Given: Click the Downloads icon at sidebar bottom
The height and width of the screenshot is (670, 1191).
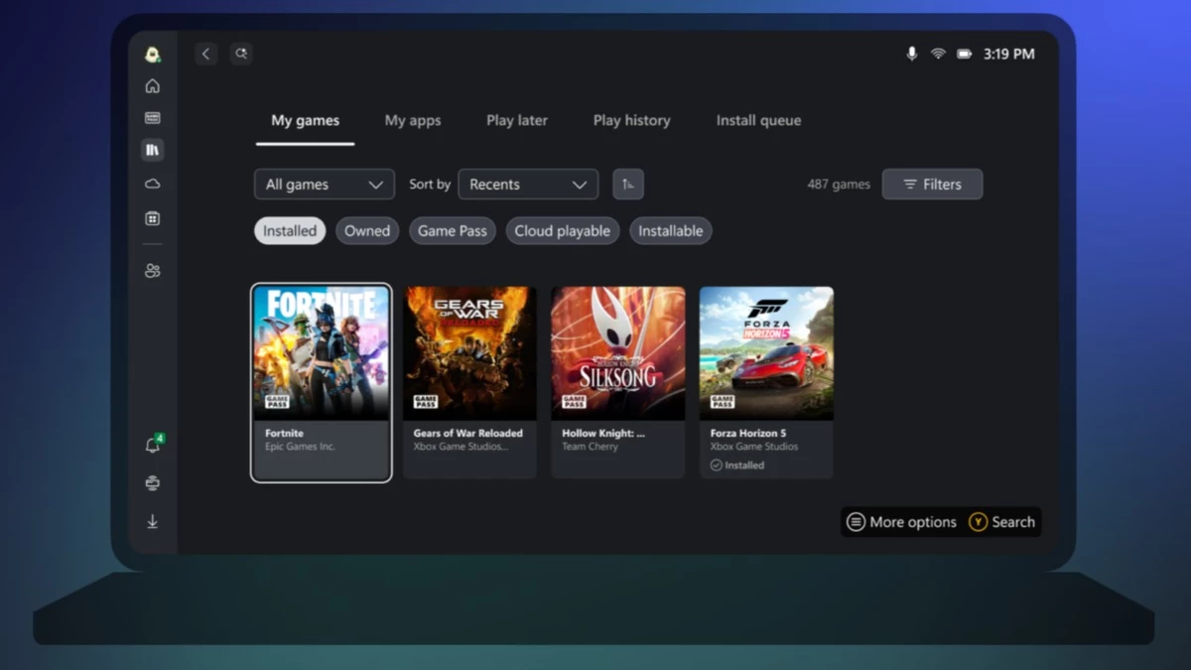Looking at the screenshot, I should click(x=152, y=520).
